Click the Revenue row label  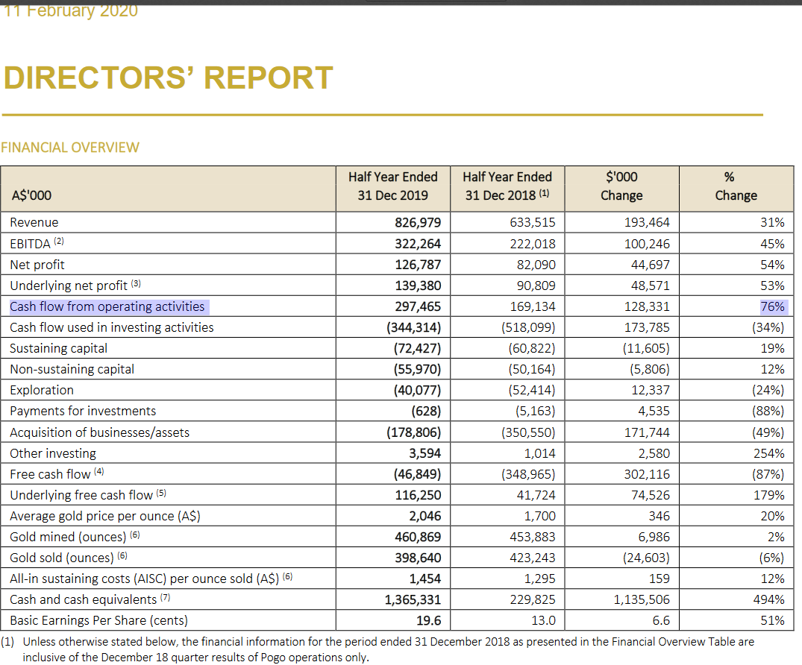coord(34,222)
